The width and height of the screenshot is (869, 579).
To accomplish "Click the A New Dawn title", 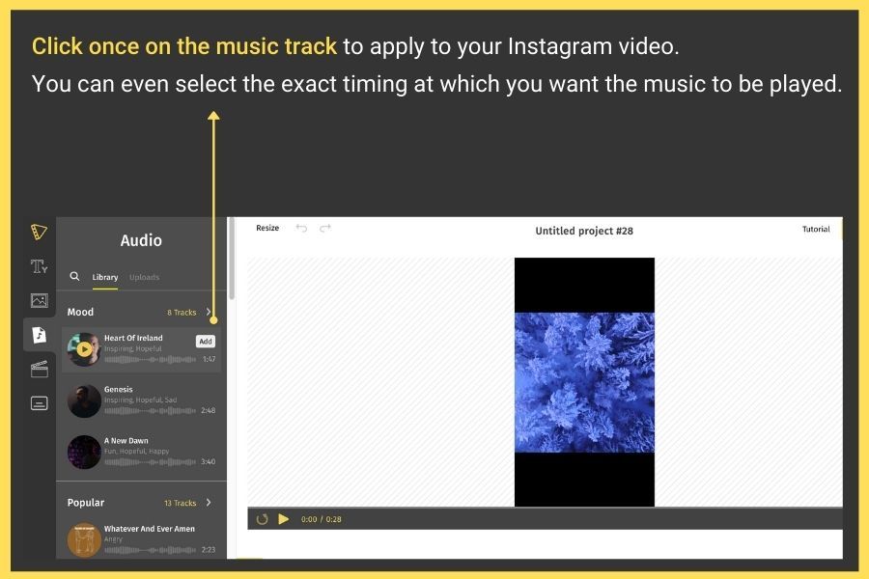I will coord(126,440).
